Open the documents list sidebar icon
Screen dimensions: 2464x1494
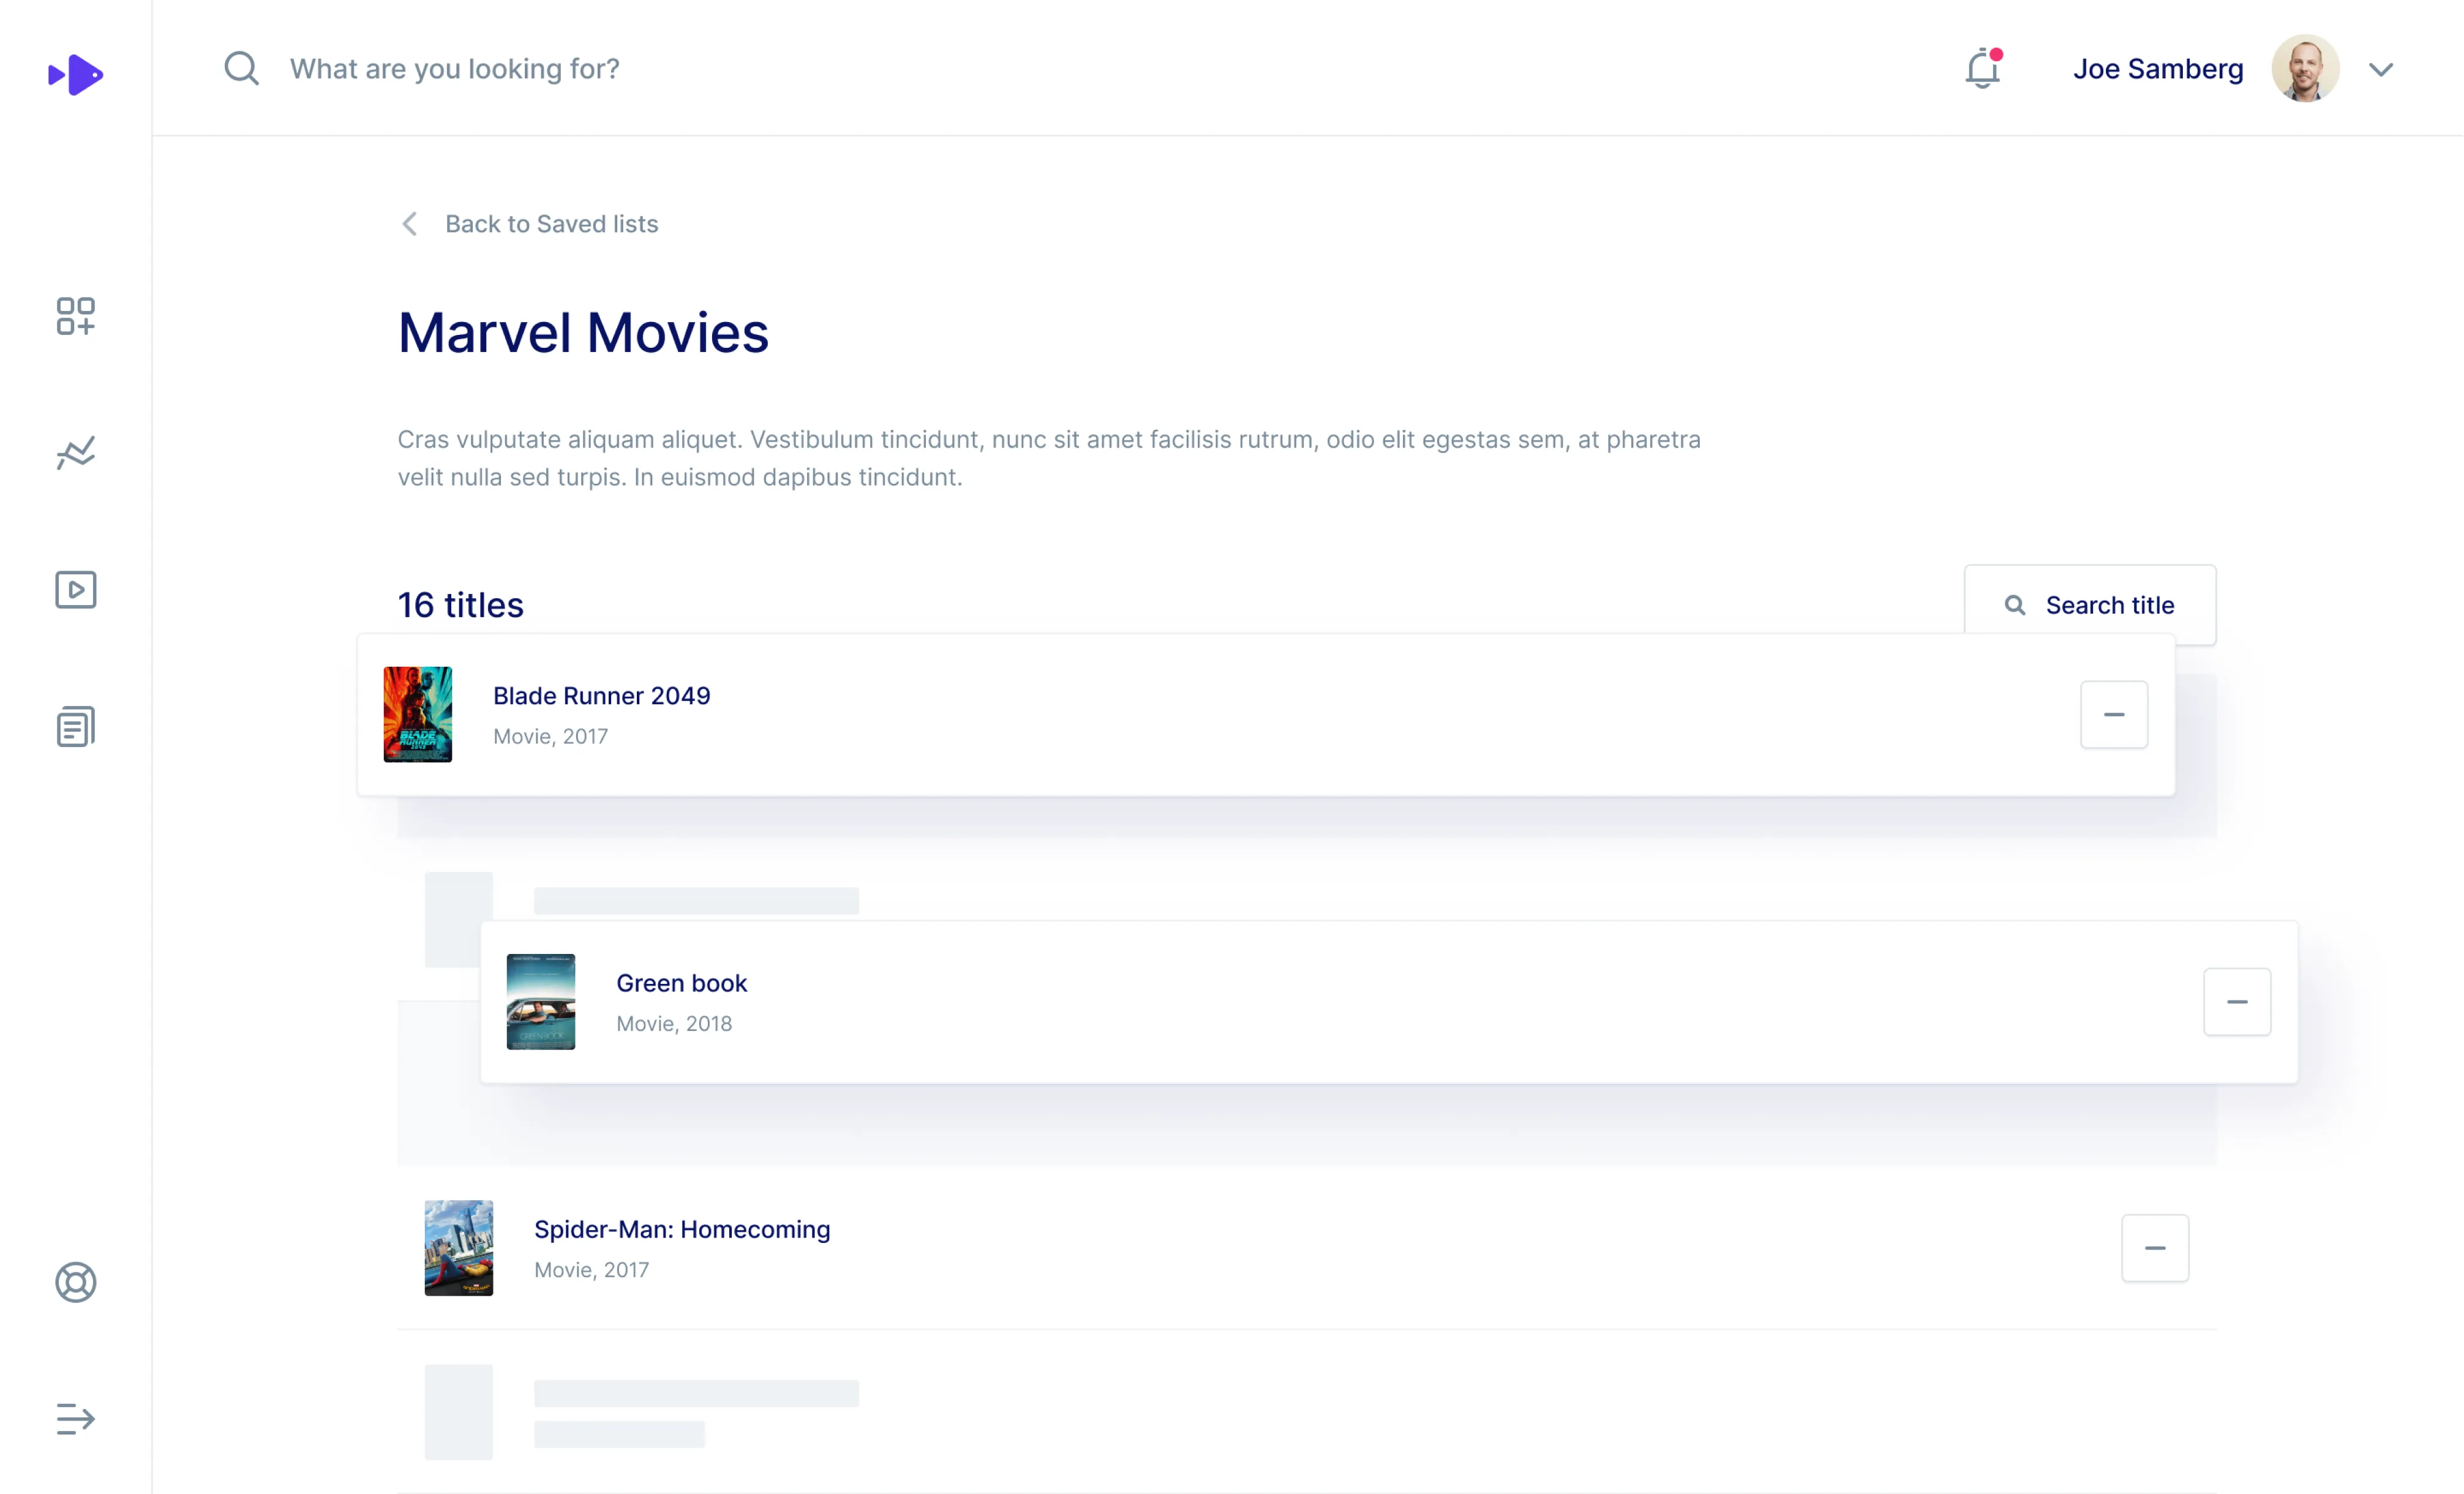click(x=75, y=726)
